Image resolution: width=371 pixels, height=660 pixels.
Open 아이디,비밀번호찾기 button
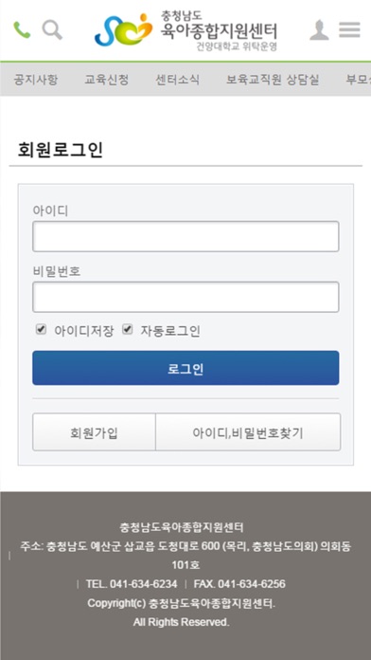(x=248, y=431)
